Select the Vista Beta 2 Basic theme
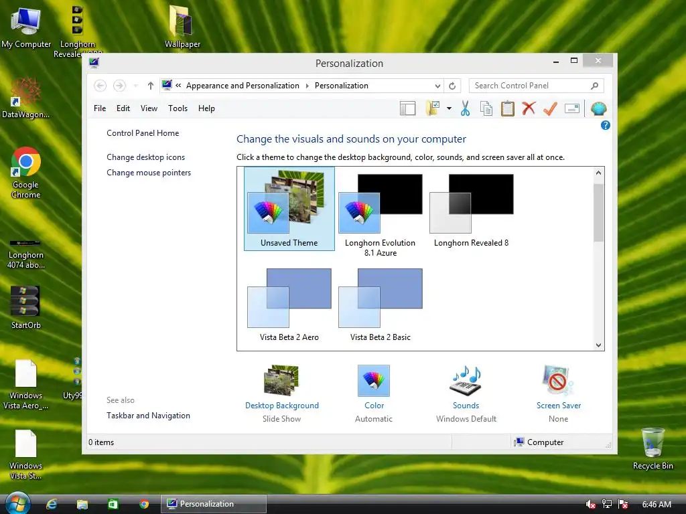 [x=381, y=305]
